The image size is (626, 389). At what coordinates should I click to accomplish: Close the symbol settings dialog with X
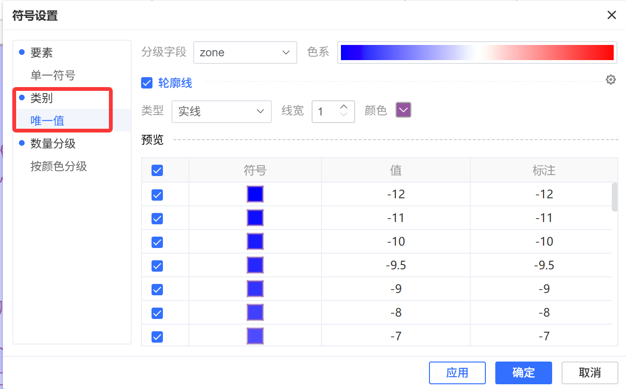click(611, 15)
